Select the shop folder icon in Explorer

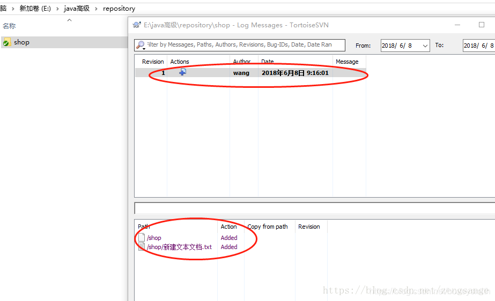(x=6, y=42)
